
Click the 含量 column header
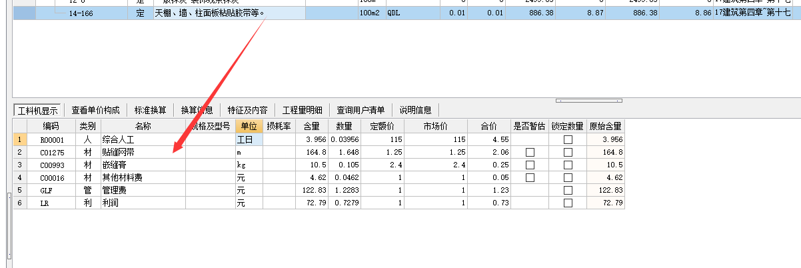click(311, 126)
